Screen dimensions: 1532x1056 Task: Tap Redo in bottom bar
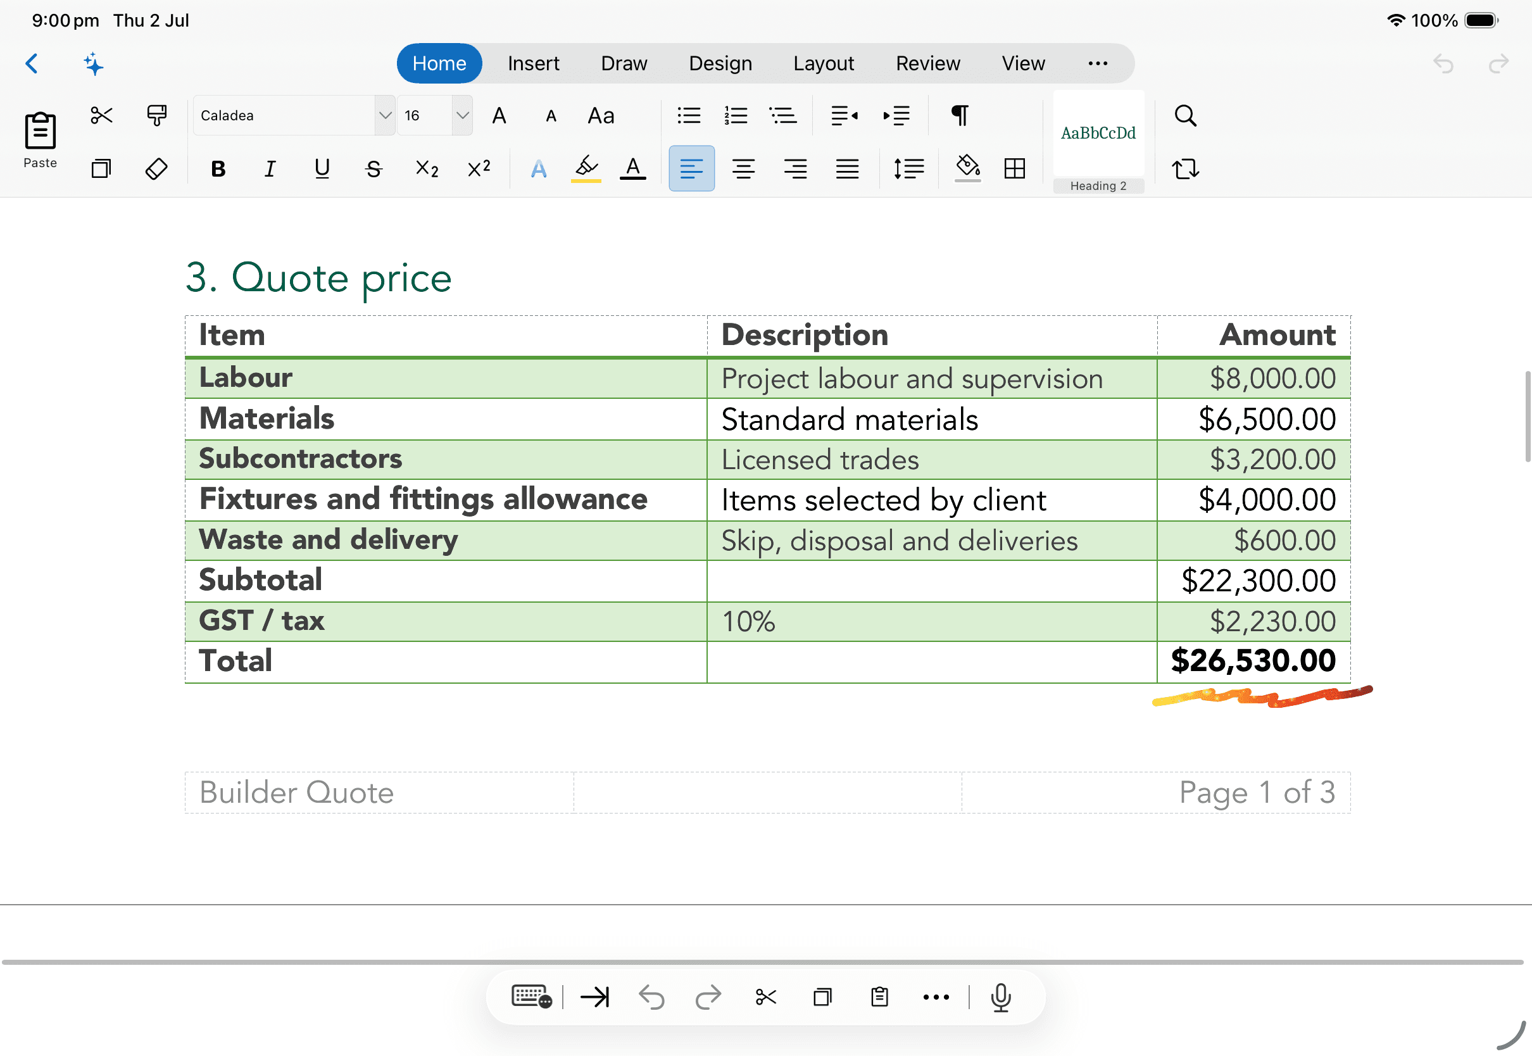708,996
